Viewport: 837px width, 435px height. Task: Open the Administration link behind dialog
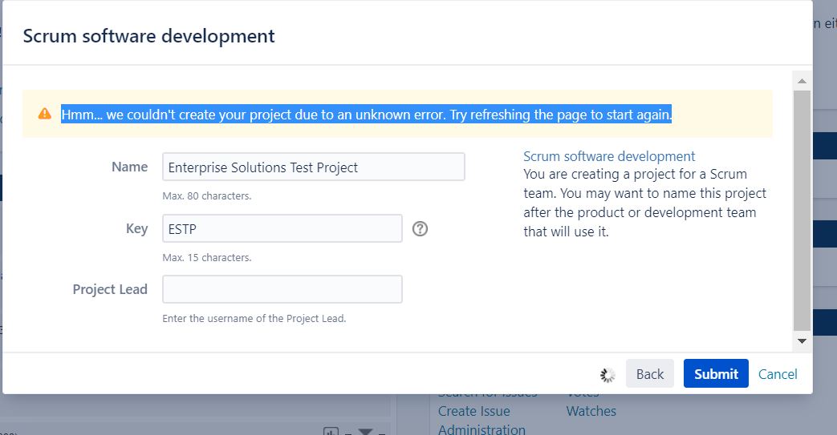point(481,429)
